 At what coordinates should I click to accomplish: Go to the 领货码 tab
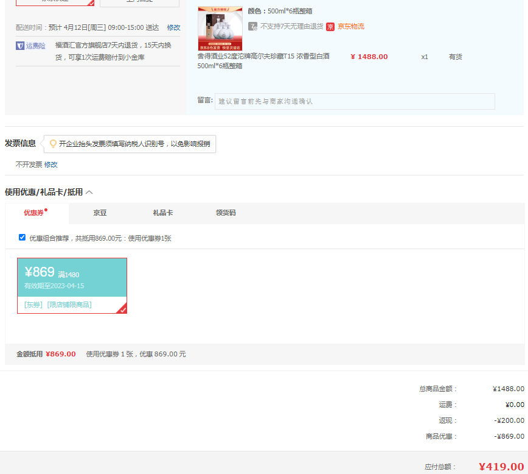pyautogui.click(x=226, y=213)
